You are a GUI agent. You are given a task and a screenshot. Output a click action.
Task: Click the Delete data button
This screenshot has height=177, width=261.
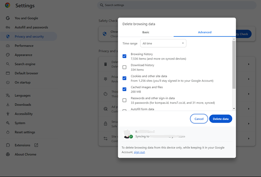pos(221,119)
